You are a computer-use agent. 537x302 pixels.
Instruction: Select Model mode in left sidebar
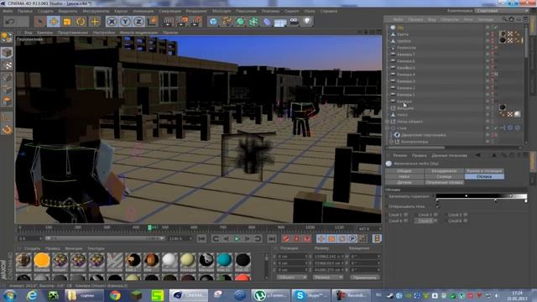point(7,53)
